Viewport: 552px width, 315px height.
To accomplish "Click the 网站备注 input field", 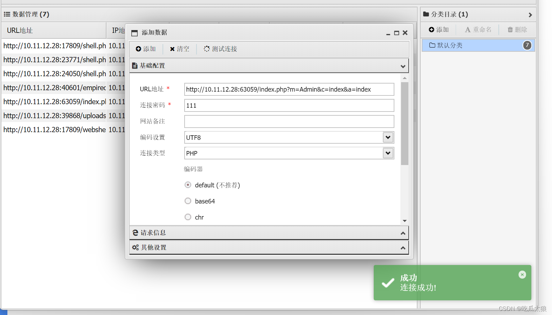I will (x=289, y=121).
